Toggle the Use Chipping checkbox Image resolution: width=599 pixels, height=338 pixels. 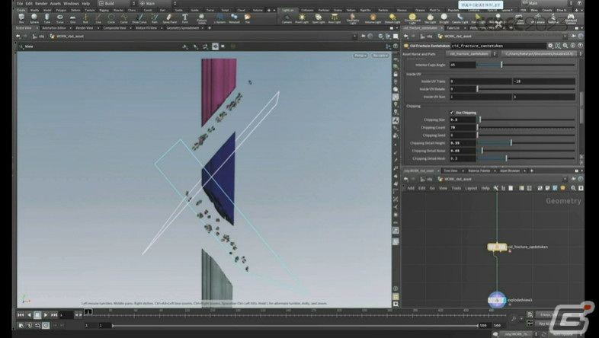(x=452, y=113)
